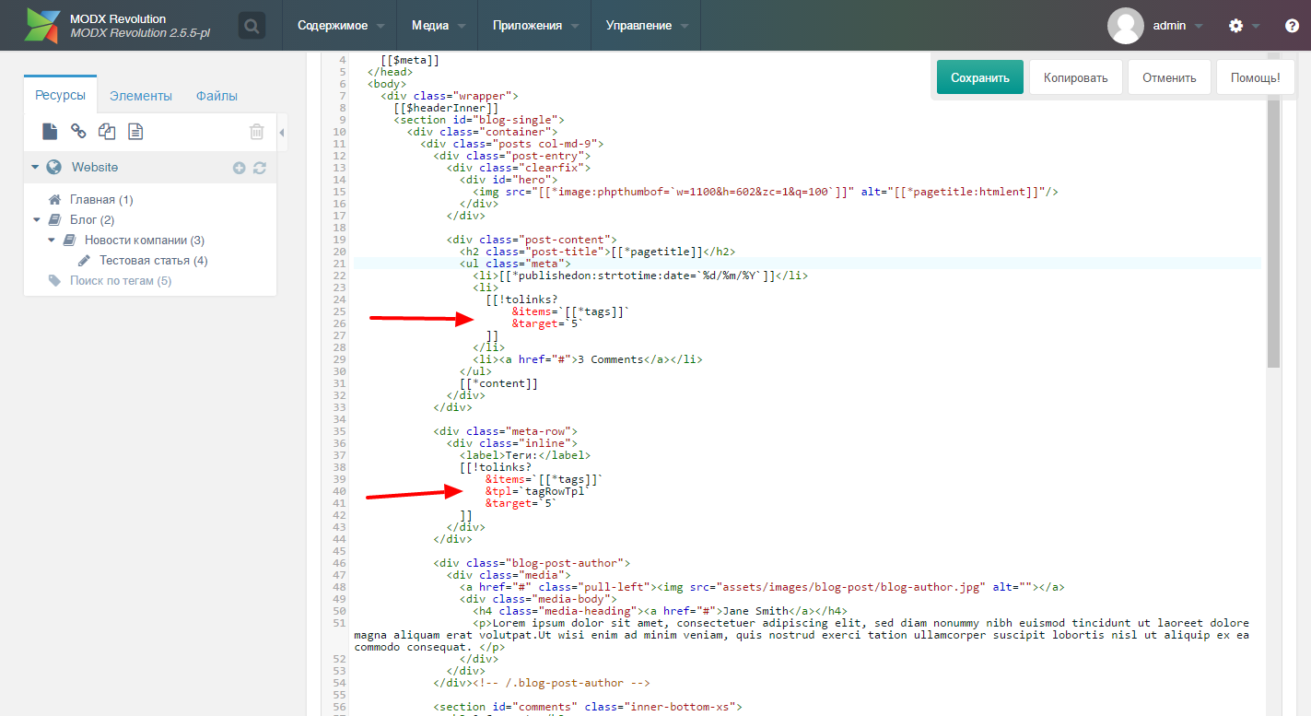Click the label Теги: code line
Screen dimensions: 1311x716
[525, 455]
